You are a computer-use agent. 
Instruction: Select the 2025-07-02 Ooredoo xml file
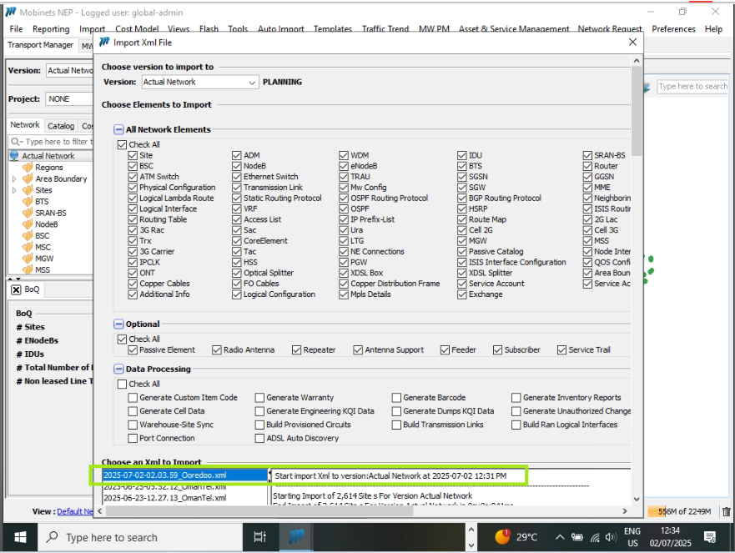[164, 475]
